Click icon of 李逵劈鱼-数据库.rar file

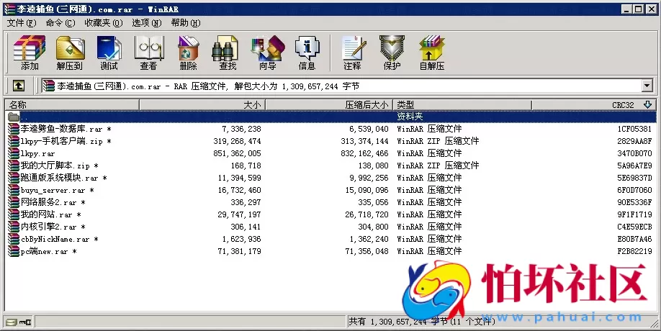14,129
